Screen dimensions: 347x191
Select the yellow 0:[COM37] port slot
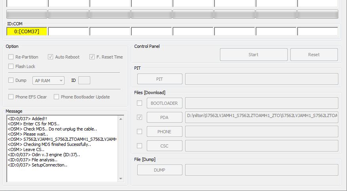coord(27,31)
